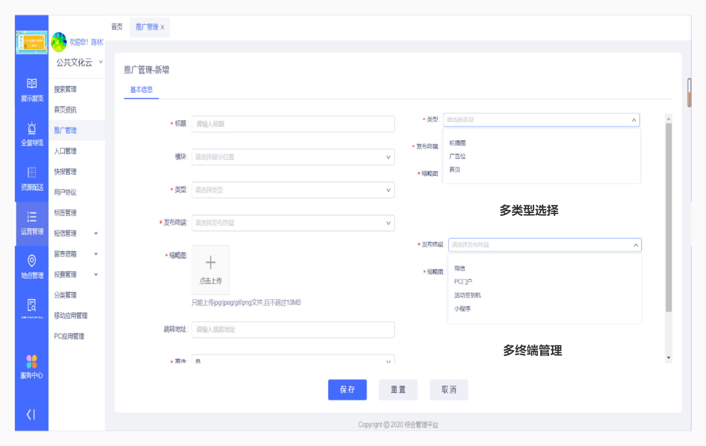Switch to the 推广管理 tab
Image resolution: width=706 pixels, height=446 pixels.
coord(147,27)
